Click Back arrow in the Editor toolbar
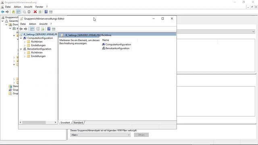The width and height of the screenshot is (258, 145). click(21, 29)
